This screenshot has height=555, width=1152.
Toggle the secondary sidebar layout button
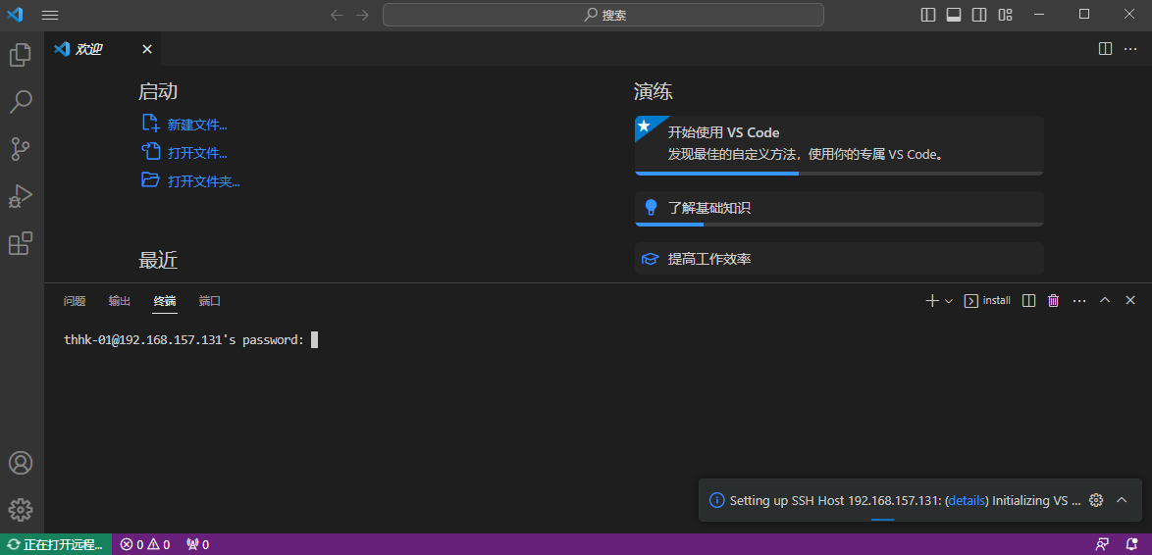978,15
